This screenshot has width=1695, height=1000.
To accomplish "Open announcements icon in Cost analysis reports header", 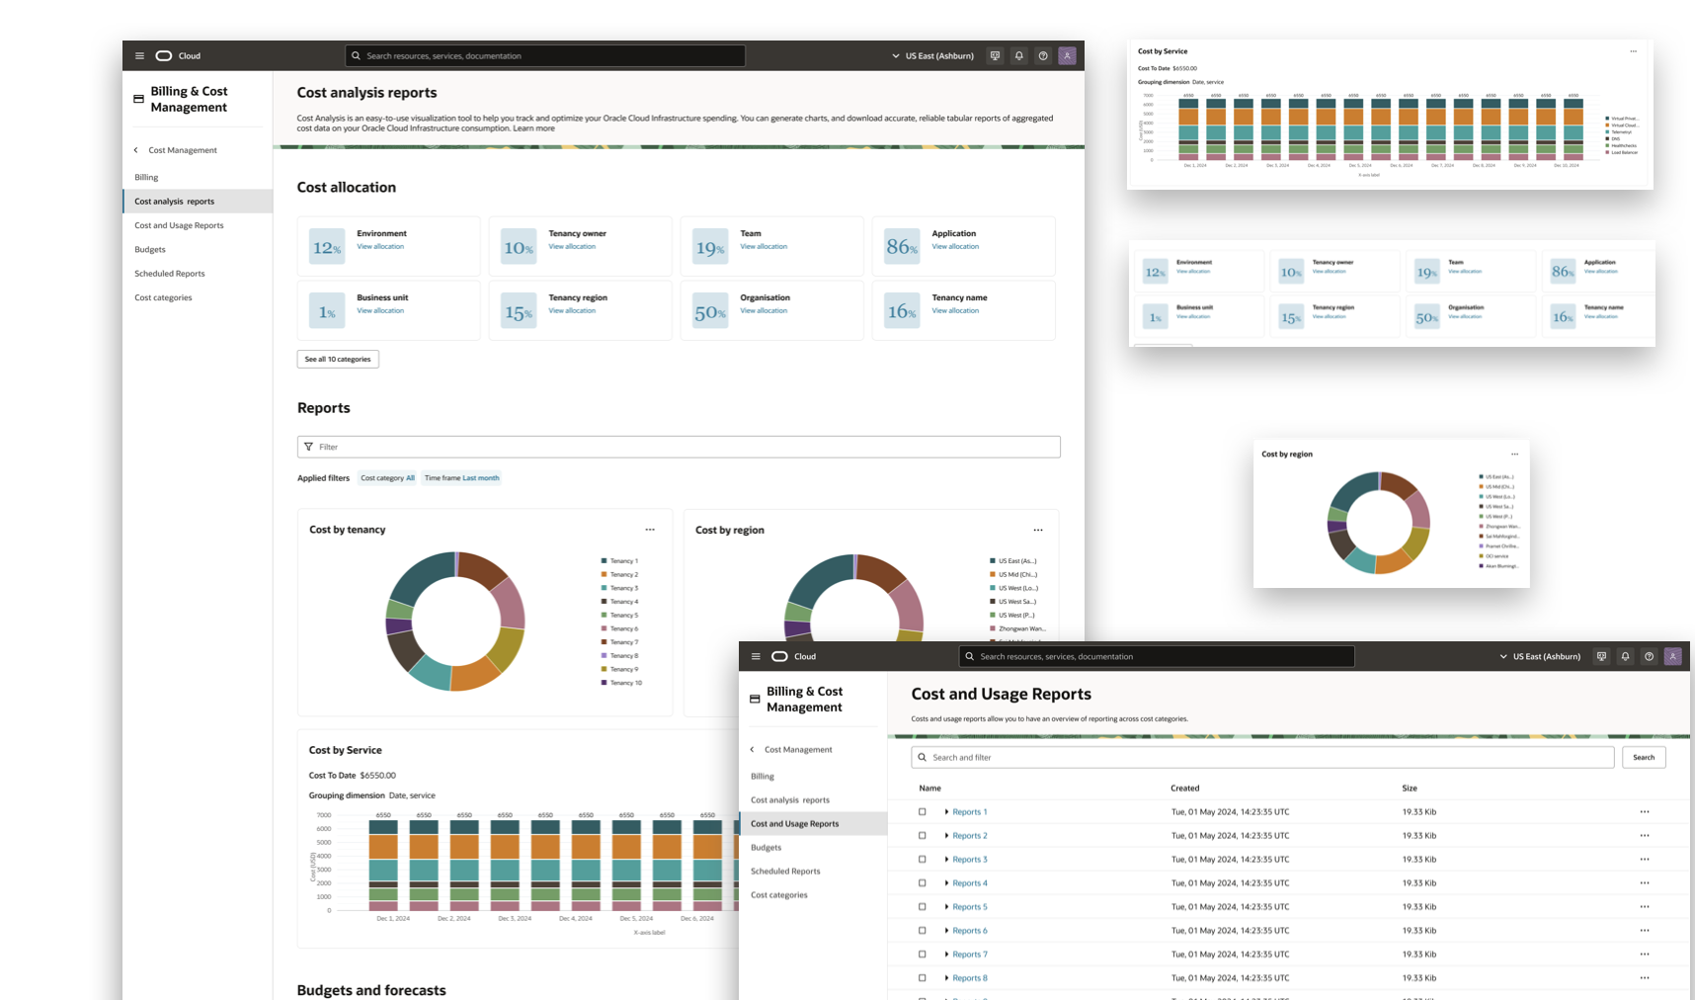I will coord(995,55).
